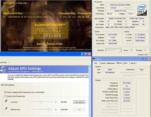Click the settings panel scrollbar up arrow

[x=90, y=67]
